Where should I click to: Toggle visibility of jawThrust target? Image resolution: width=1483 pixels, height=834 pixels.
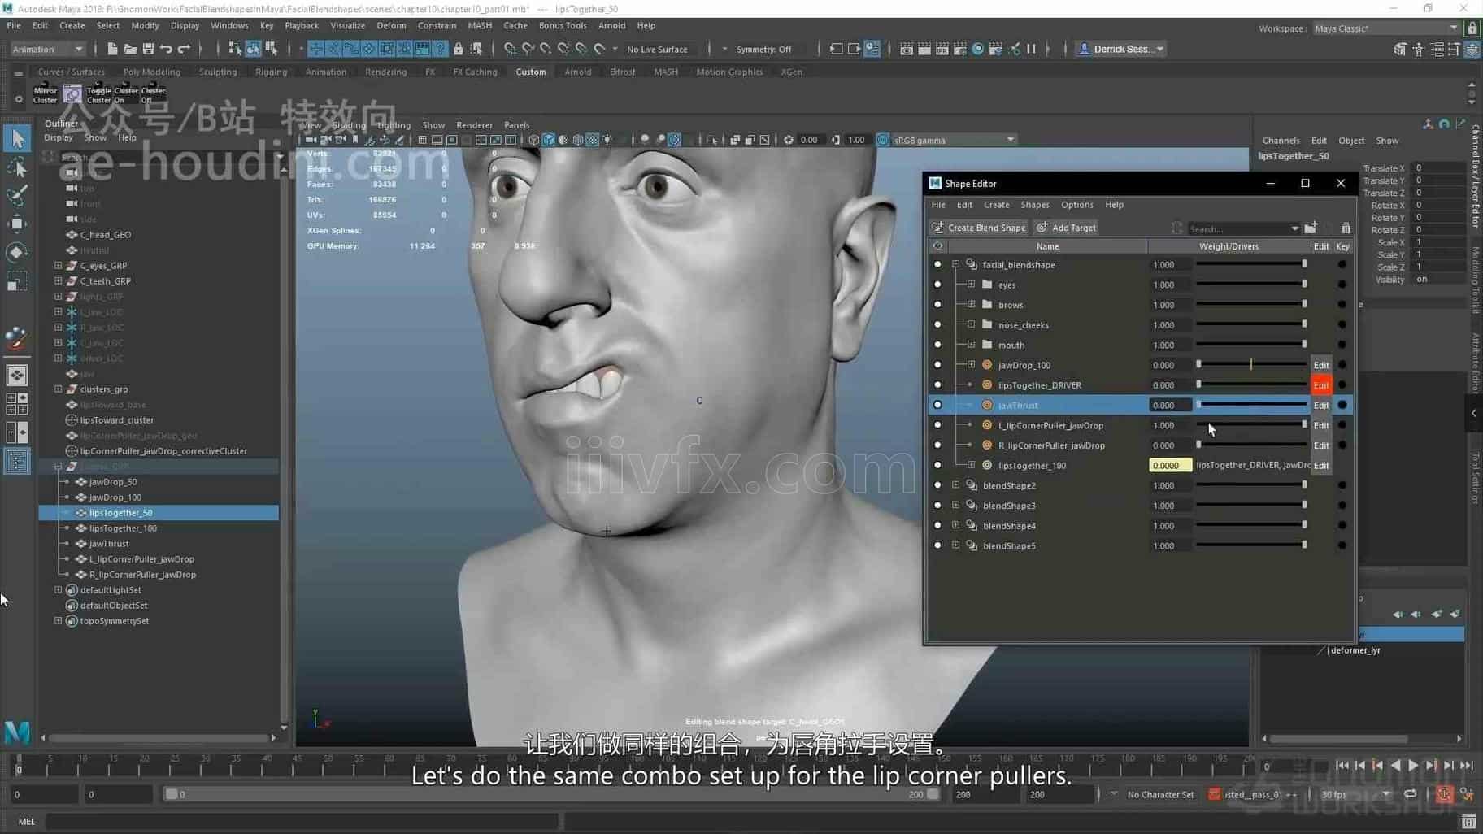click(937, 405)
